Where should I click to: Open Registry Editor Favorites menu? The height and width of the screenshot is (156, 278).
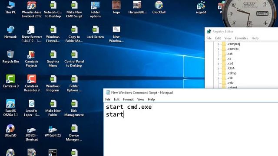coord(242,38)
